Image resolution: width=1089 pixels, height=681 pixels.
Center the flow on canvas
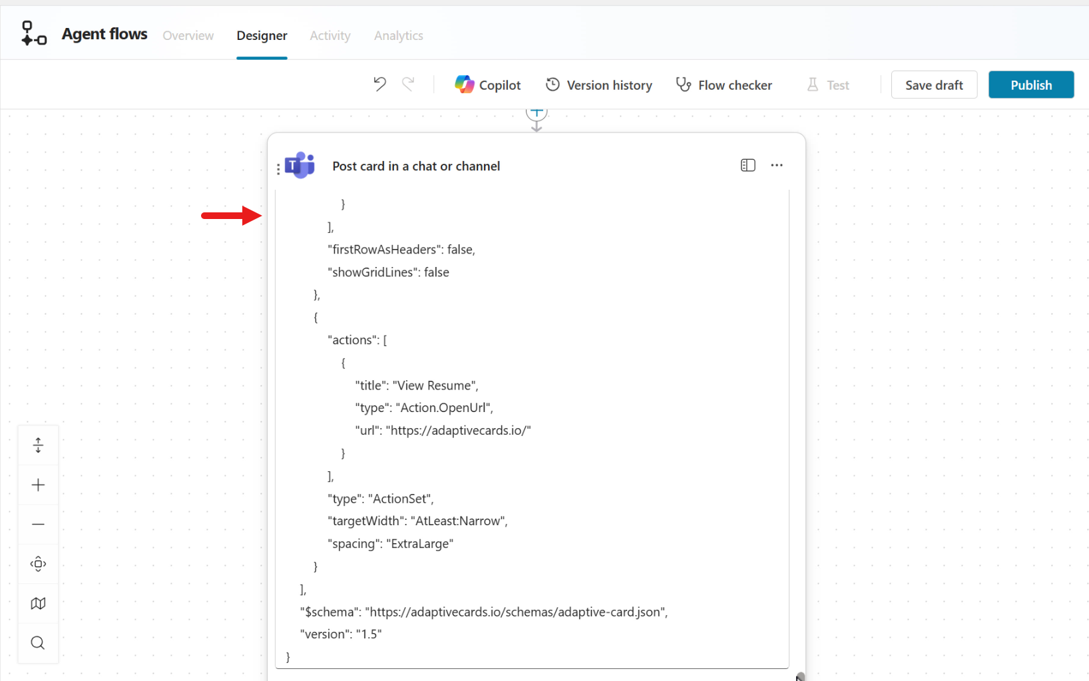coord(38,564)
